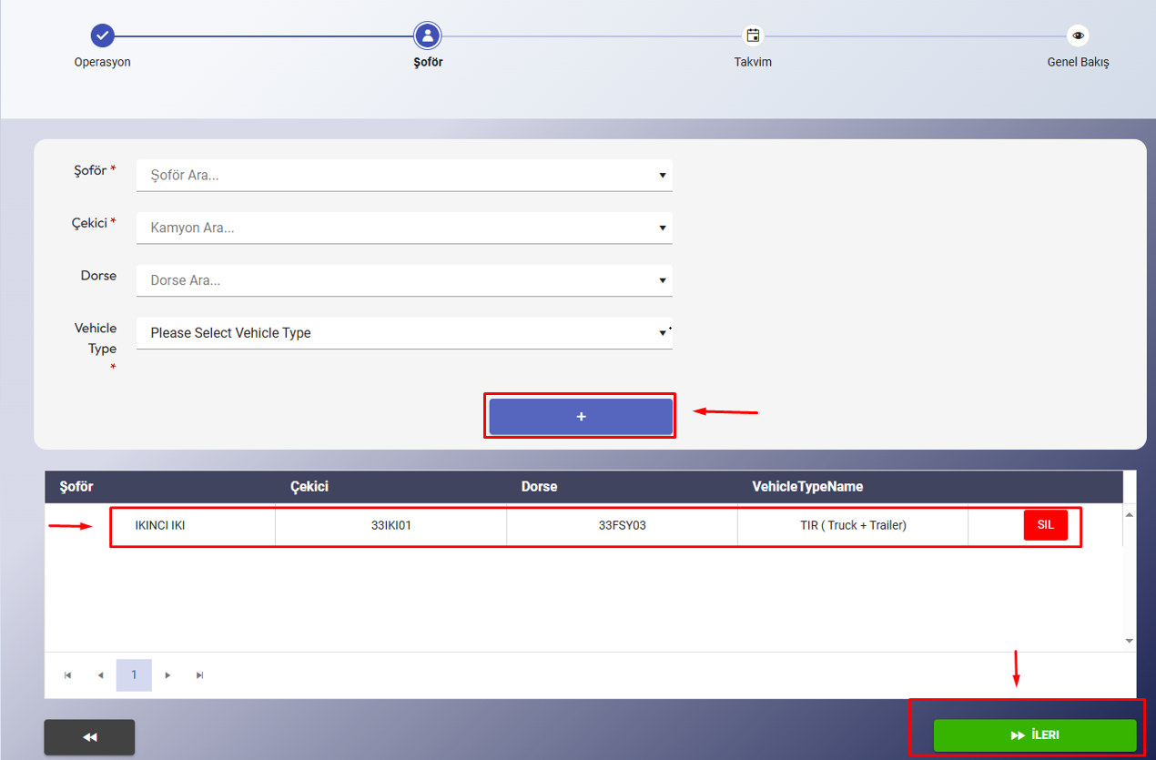Go to first page of table

click(68, 675)
